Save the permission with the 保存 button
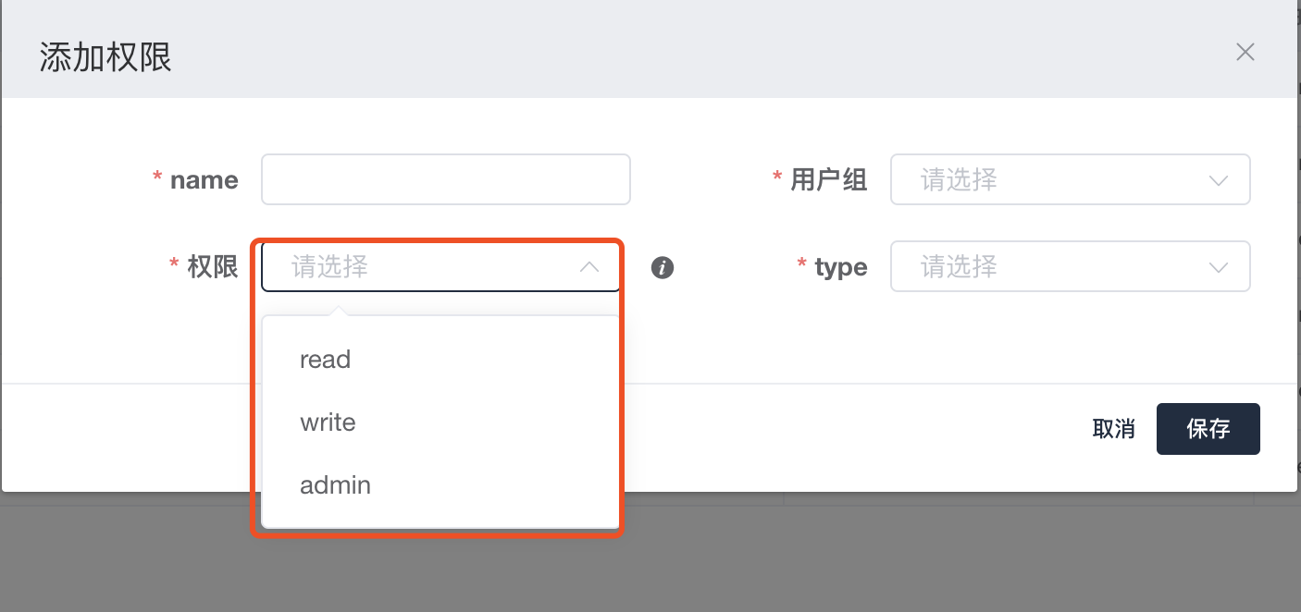Screen dimensions: 1301x612 coord(1208,429)
